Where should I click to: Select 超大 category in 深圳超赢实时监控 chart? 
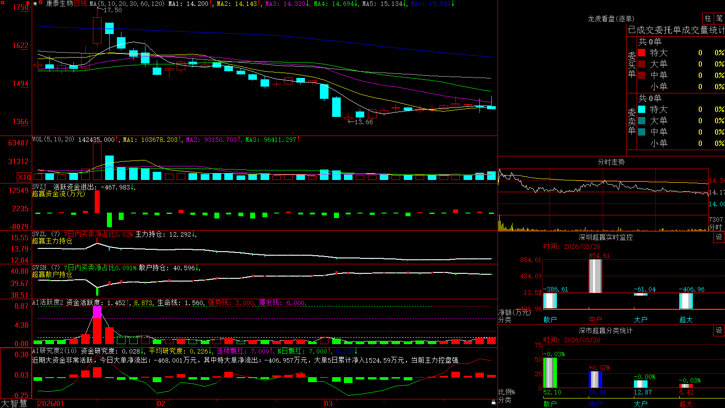[x=686, y=320]
